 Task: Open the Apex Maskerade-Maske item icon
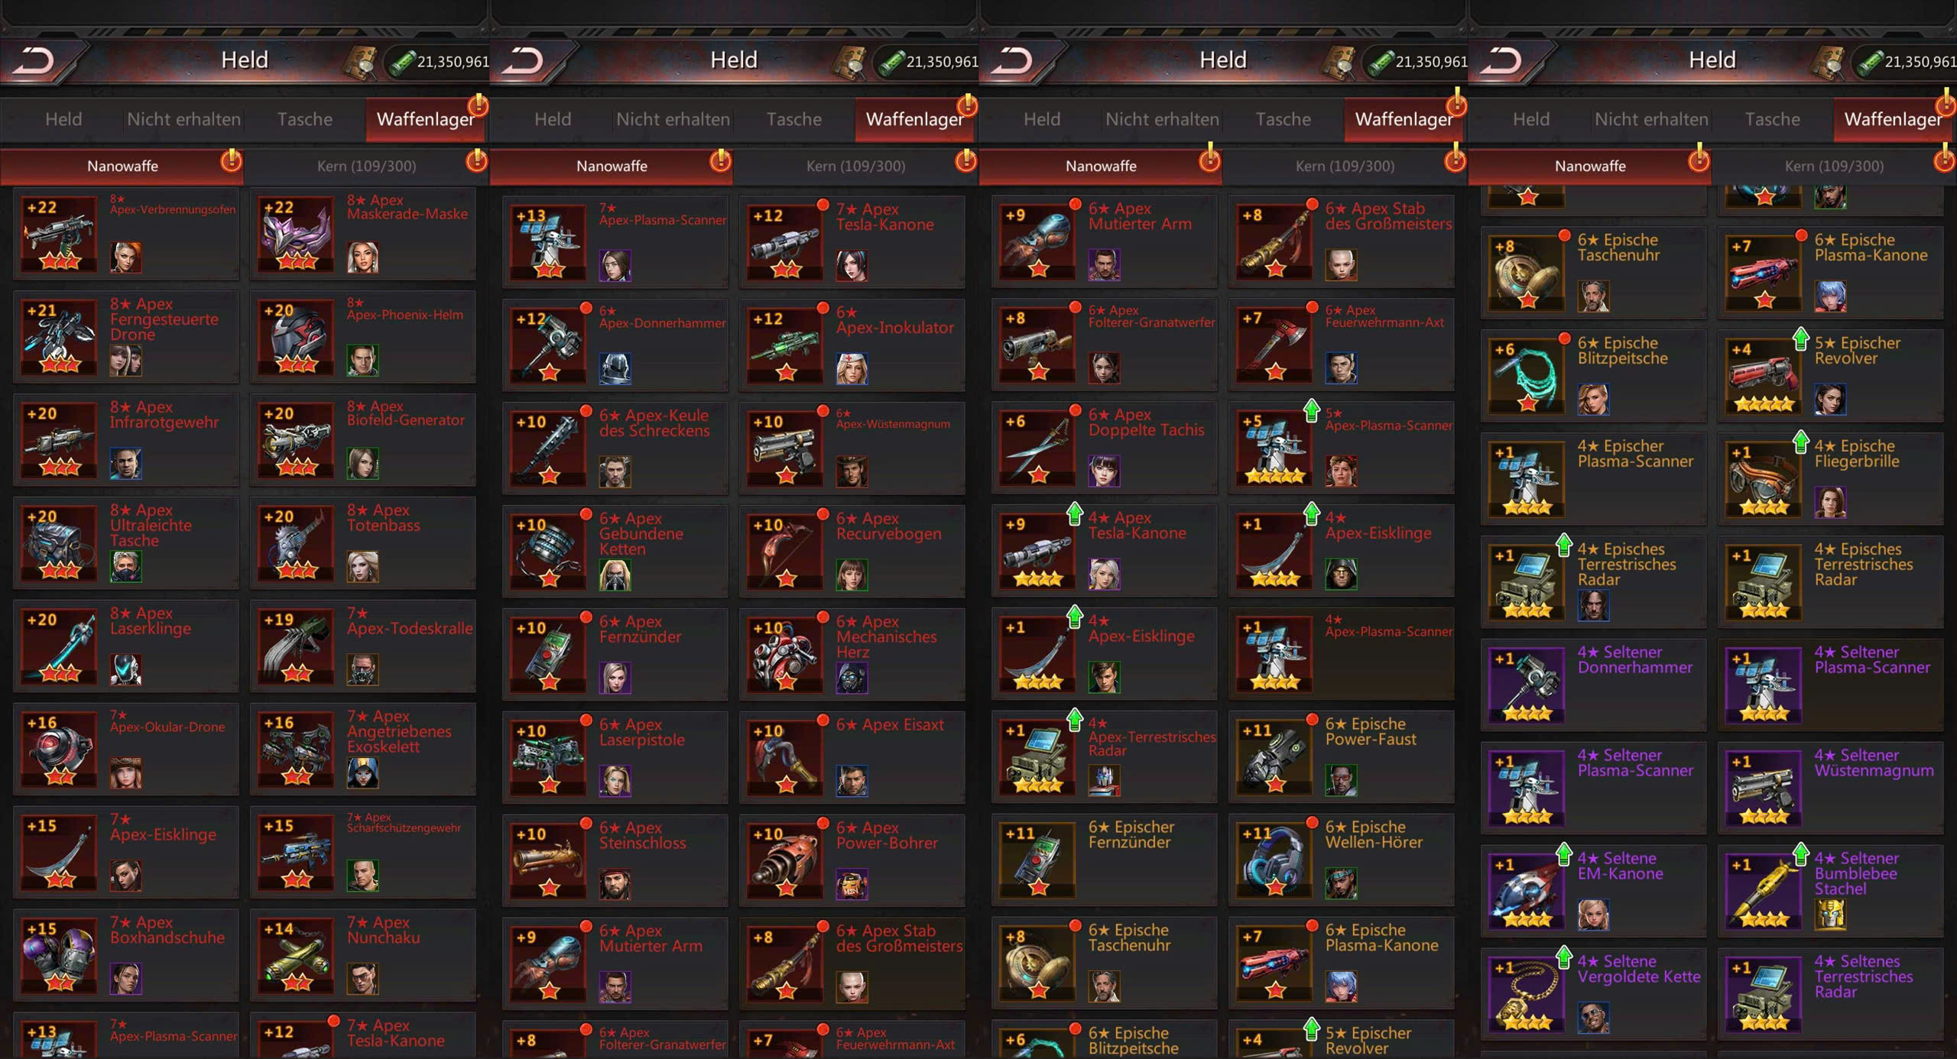296,234
